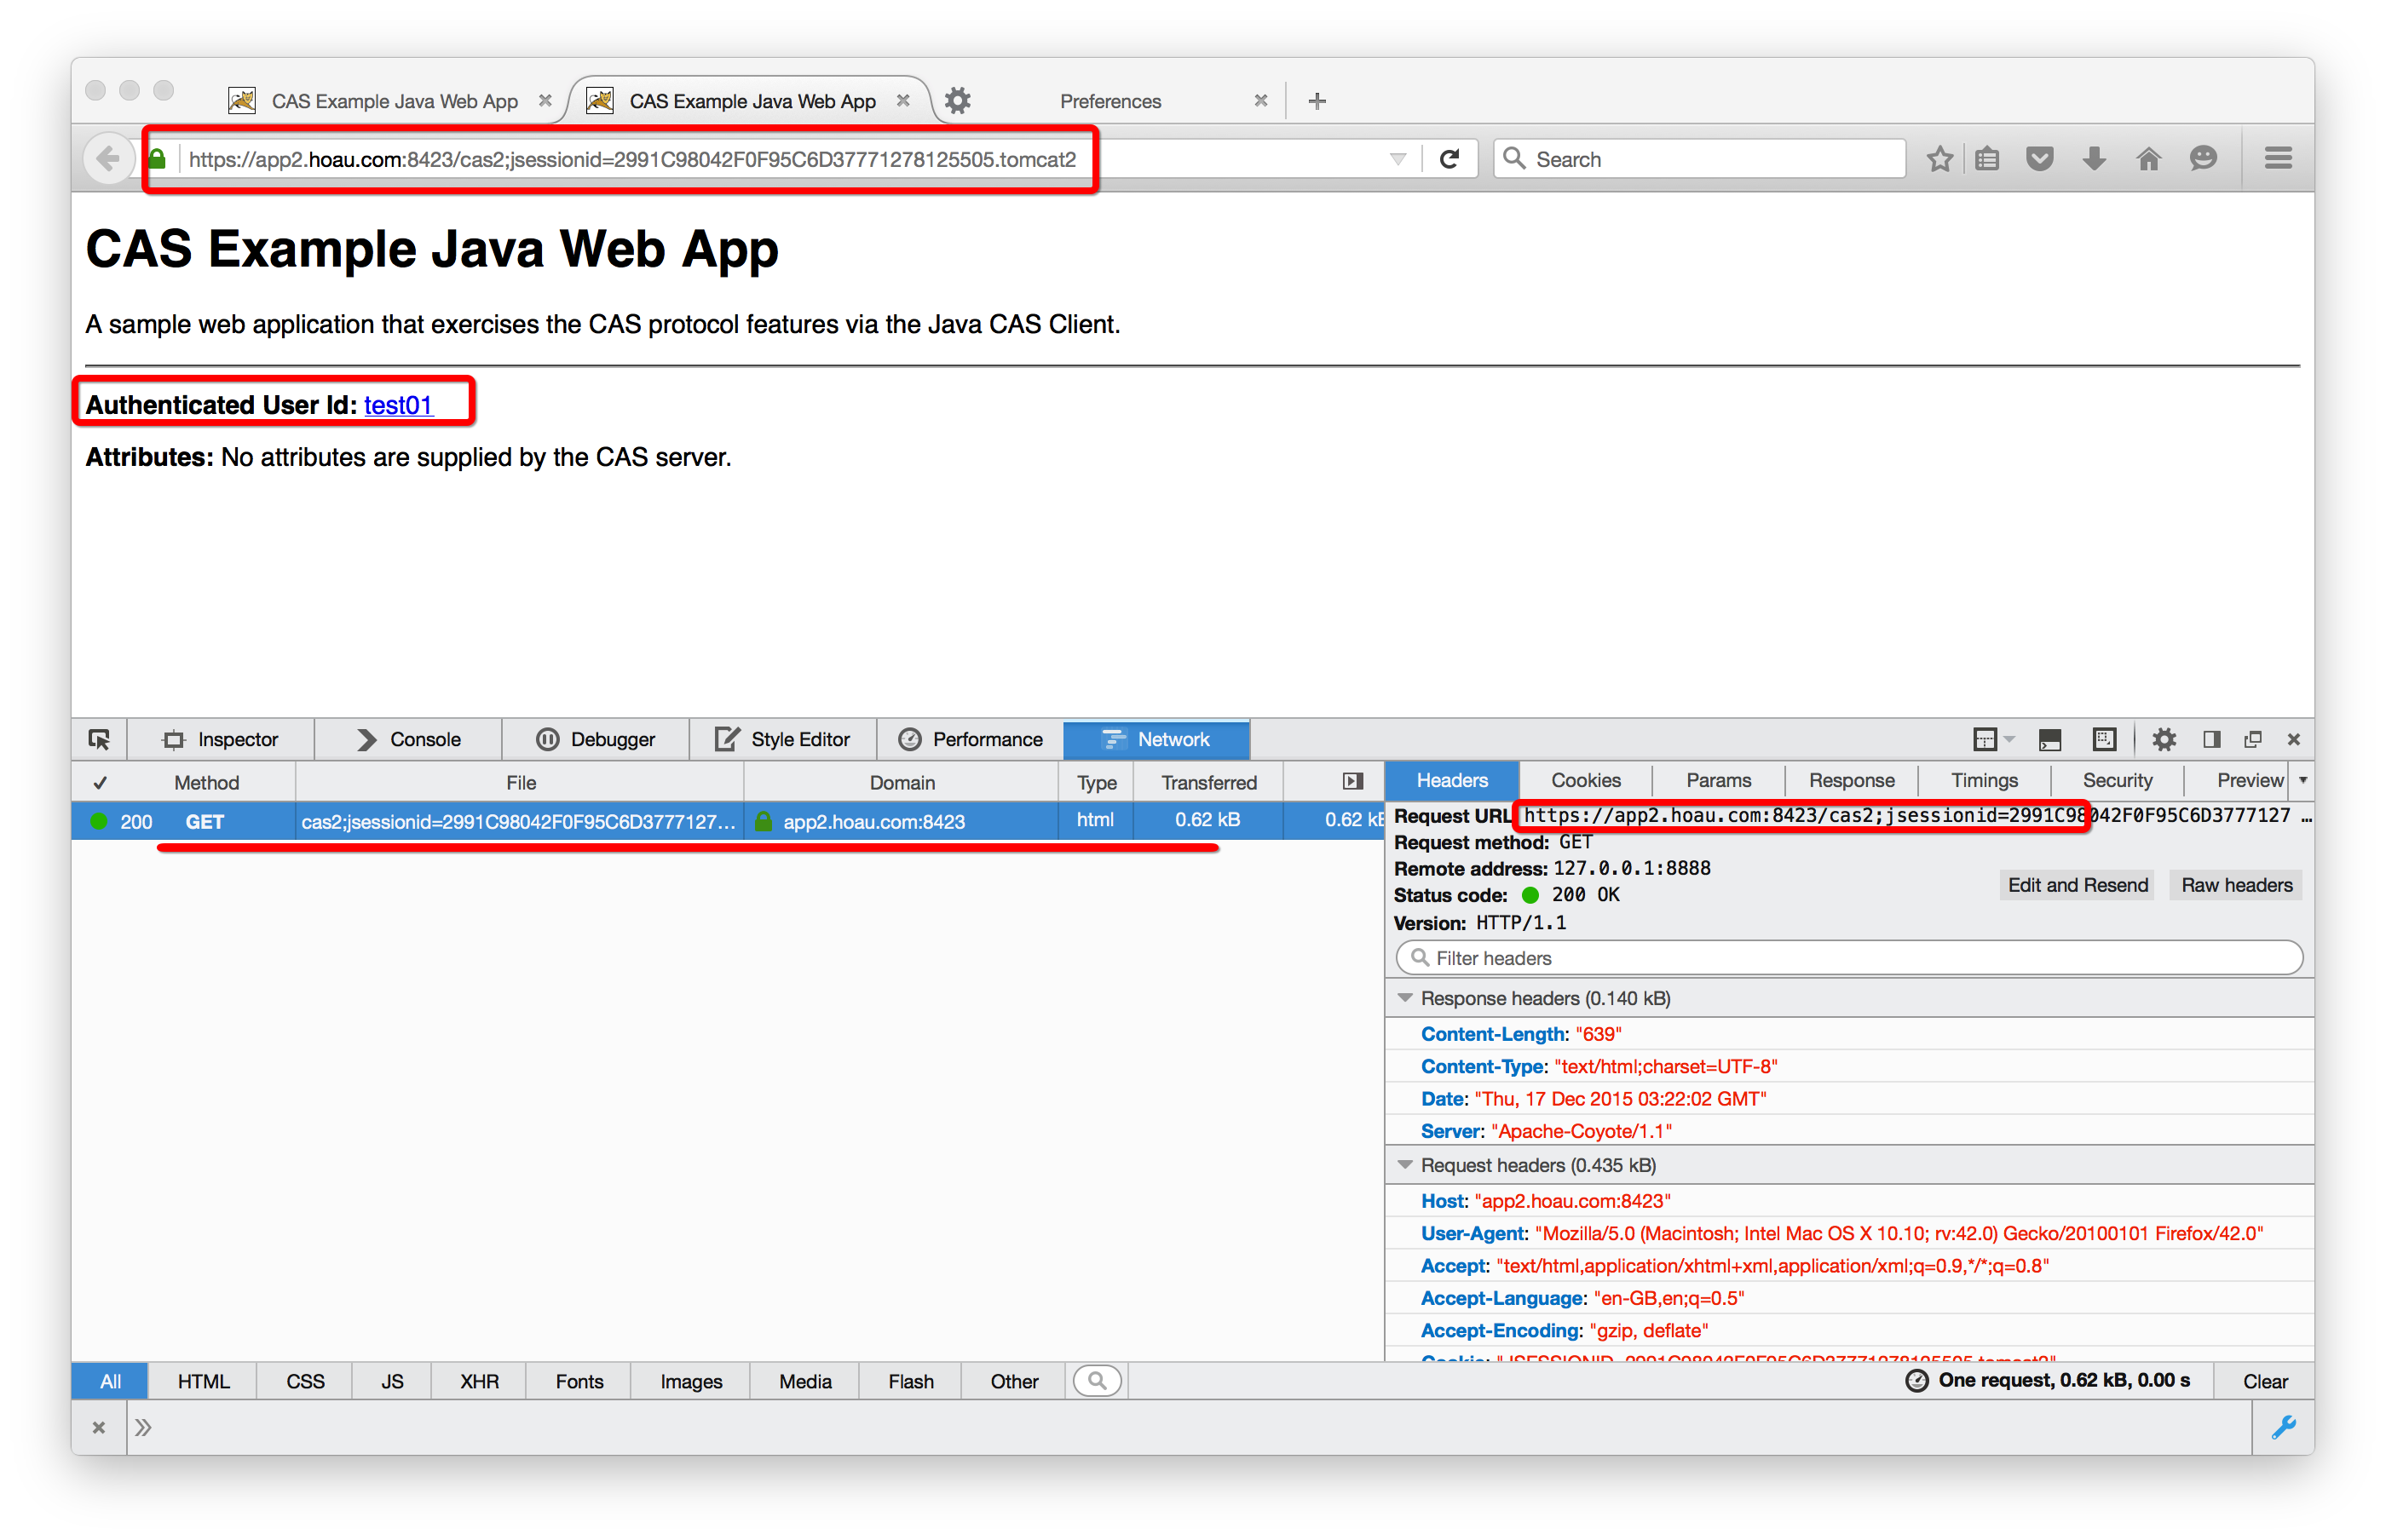Click the element picker icon in devtools
The height and width of the screenshot is (1540, 2386).
click(x=99, y=739)
